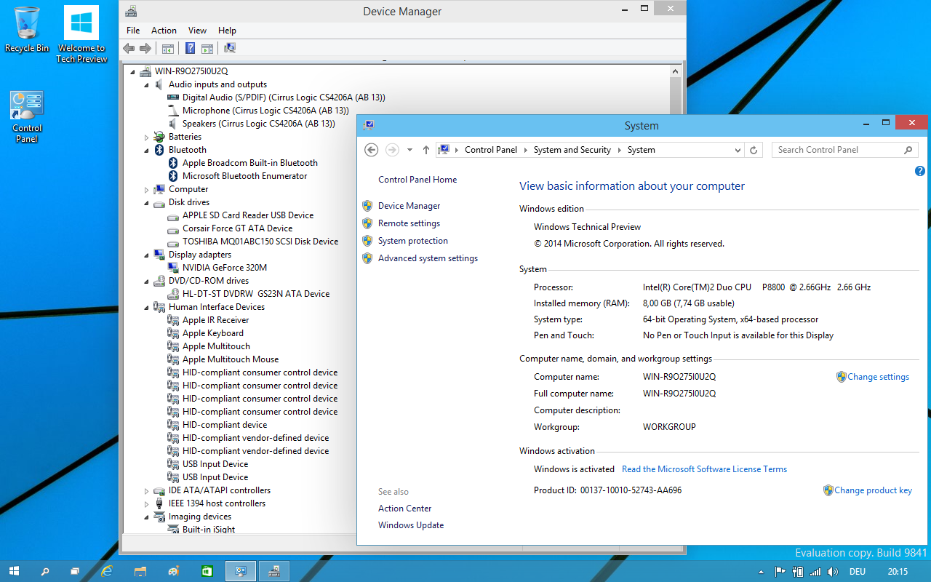Open the address bar history dropdown in System window
Viewport: 931px width, 582px height.
738,150
